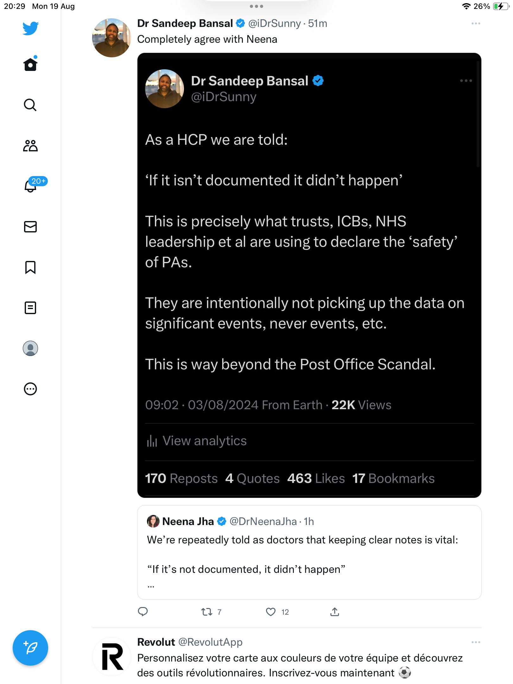
Task: Share the post via share icon
Action: click(x=334, y=612)
